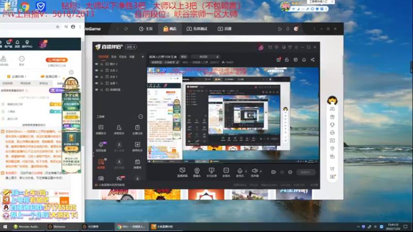Viewport: 413px width, 232px height.
Task: Add the 摄像头 camera source
Action: point(197,172)
